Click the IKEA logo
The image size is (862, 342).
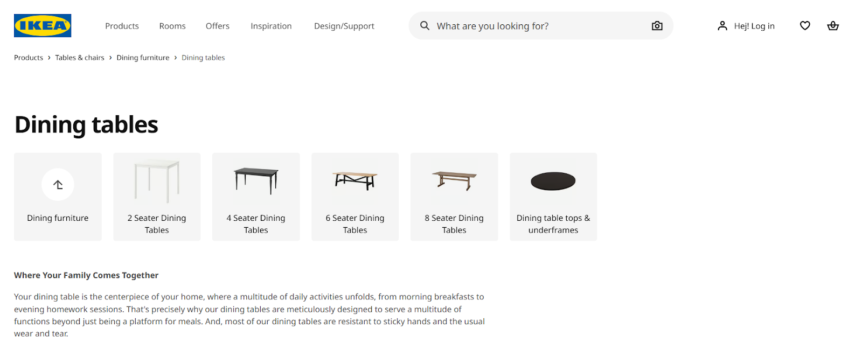pyautogui.click(x=43, y=25)
